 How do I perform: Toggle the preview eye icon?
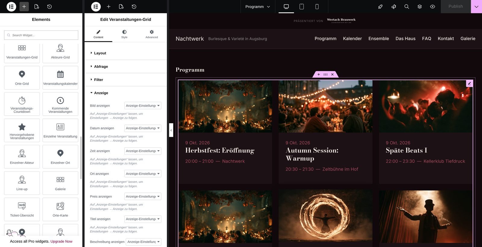pos(433,7)
